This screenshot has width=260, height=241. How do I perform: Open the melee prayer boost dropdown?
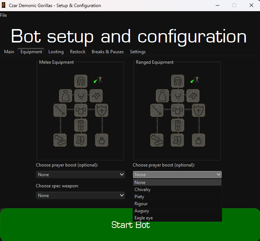pos(80,174)
